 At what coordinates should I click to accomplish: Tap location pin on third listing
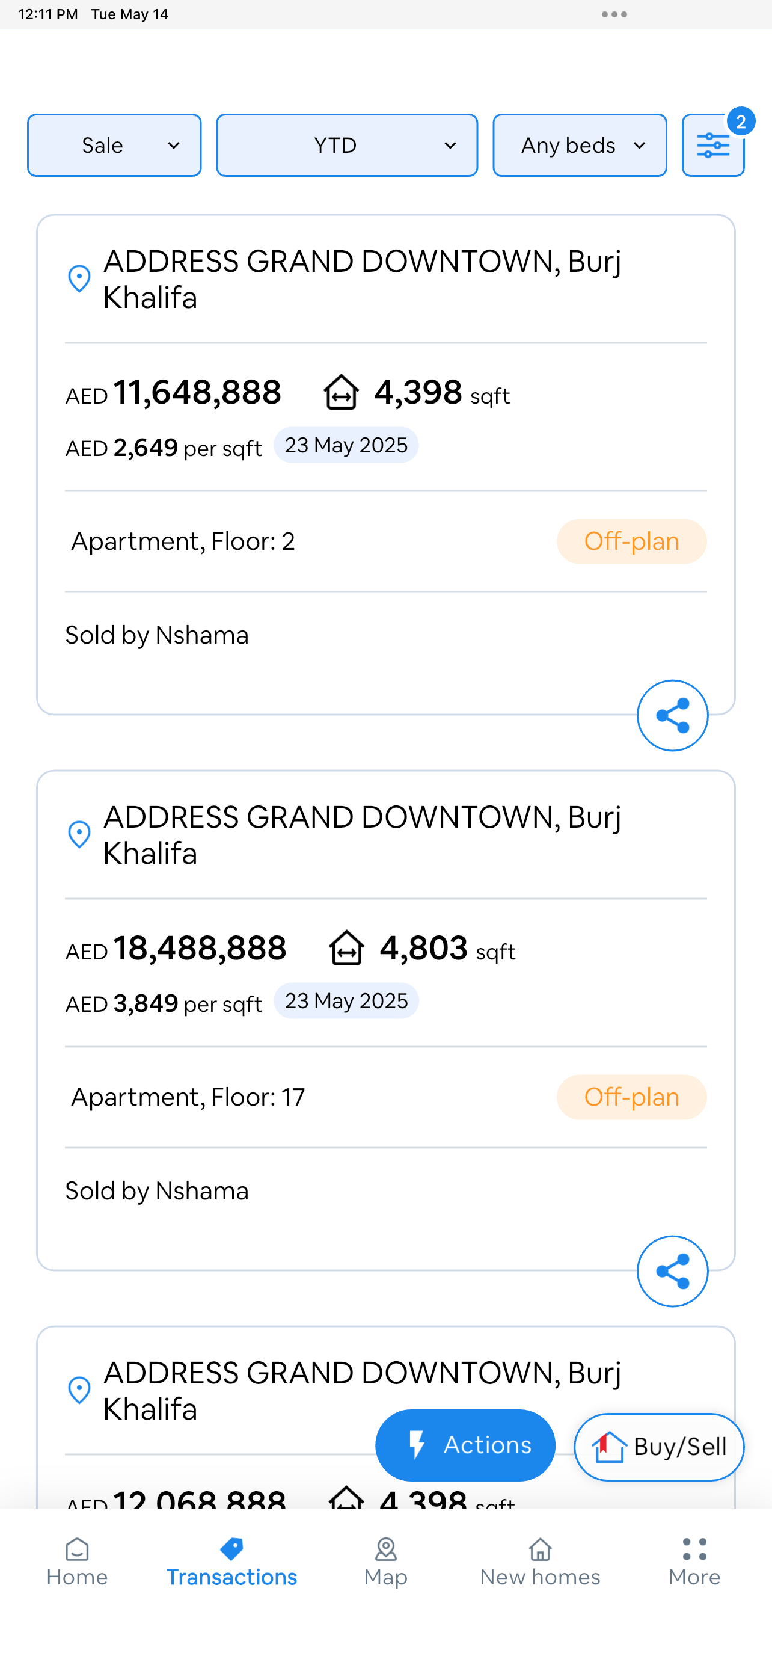coord(79,1390)
